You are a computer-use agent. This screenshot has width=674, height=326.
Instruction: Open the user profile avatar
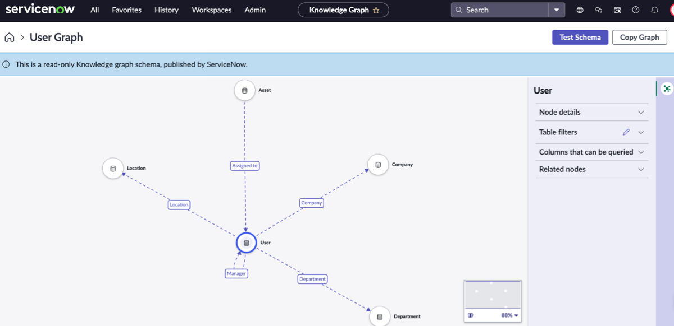pos(671,10)
